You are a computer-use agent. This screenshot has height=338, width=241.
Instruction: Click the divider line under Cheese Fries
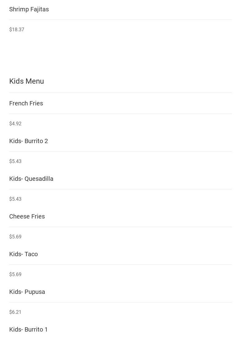point(120,227)
